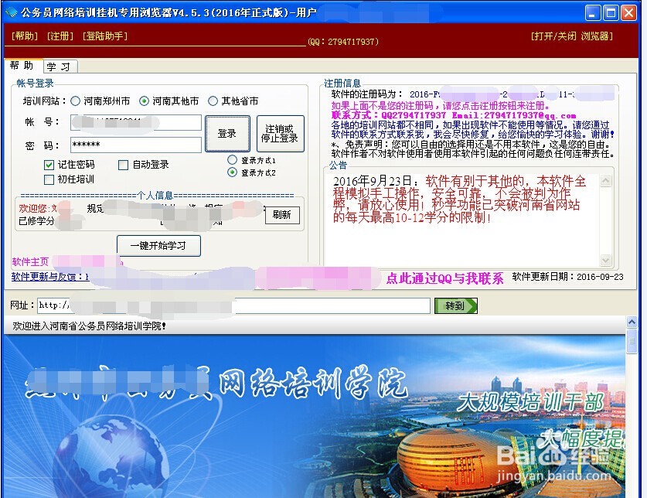Choose 登录方式1 radio option
The width and height of the screenshot is (647, 498).
[233, 160]
